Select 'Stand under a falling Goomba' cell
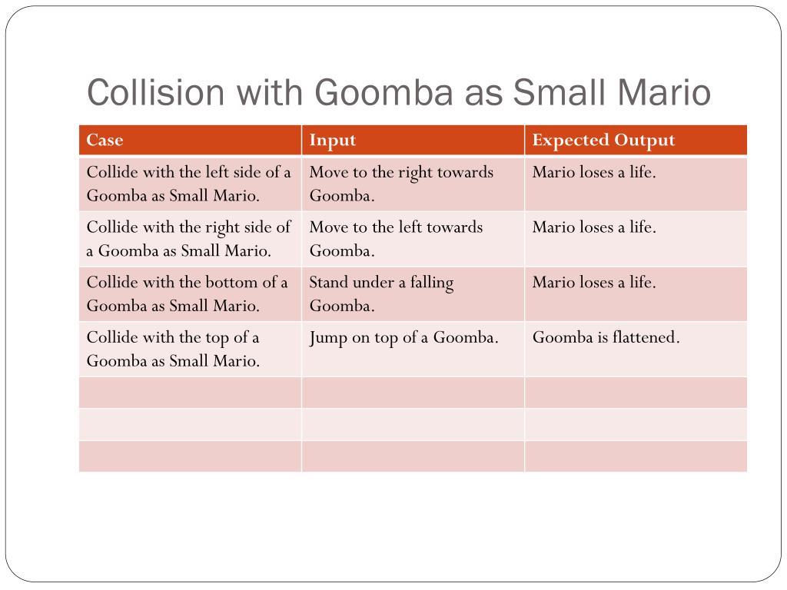Viewport: 787px width, 590px height. (x=413, y=294)
